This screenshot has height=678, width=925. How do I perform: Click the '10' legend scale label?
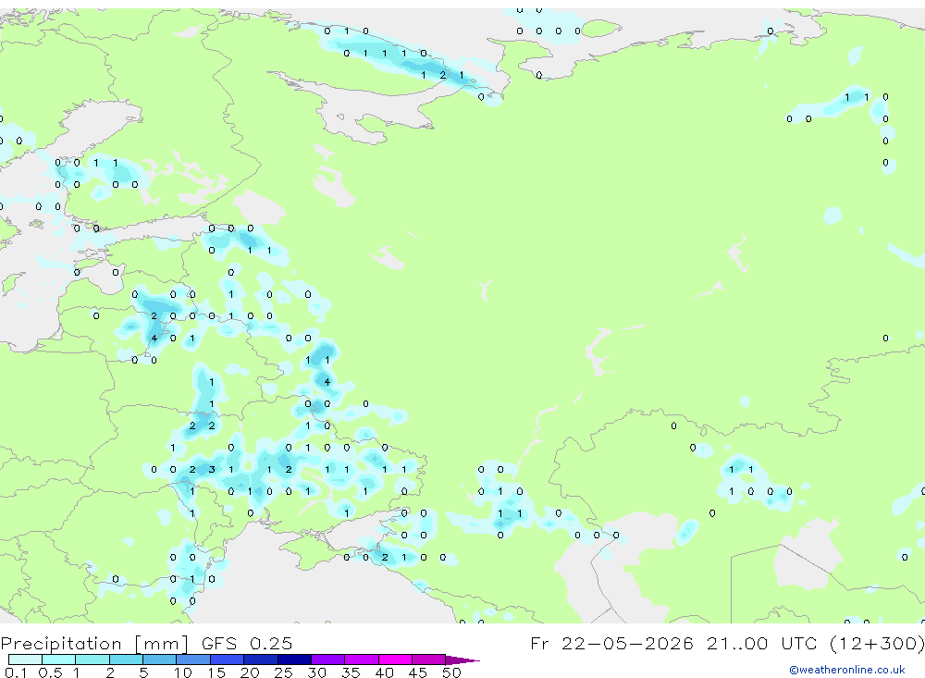point(183,672)
